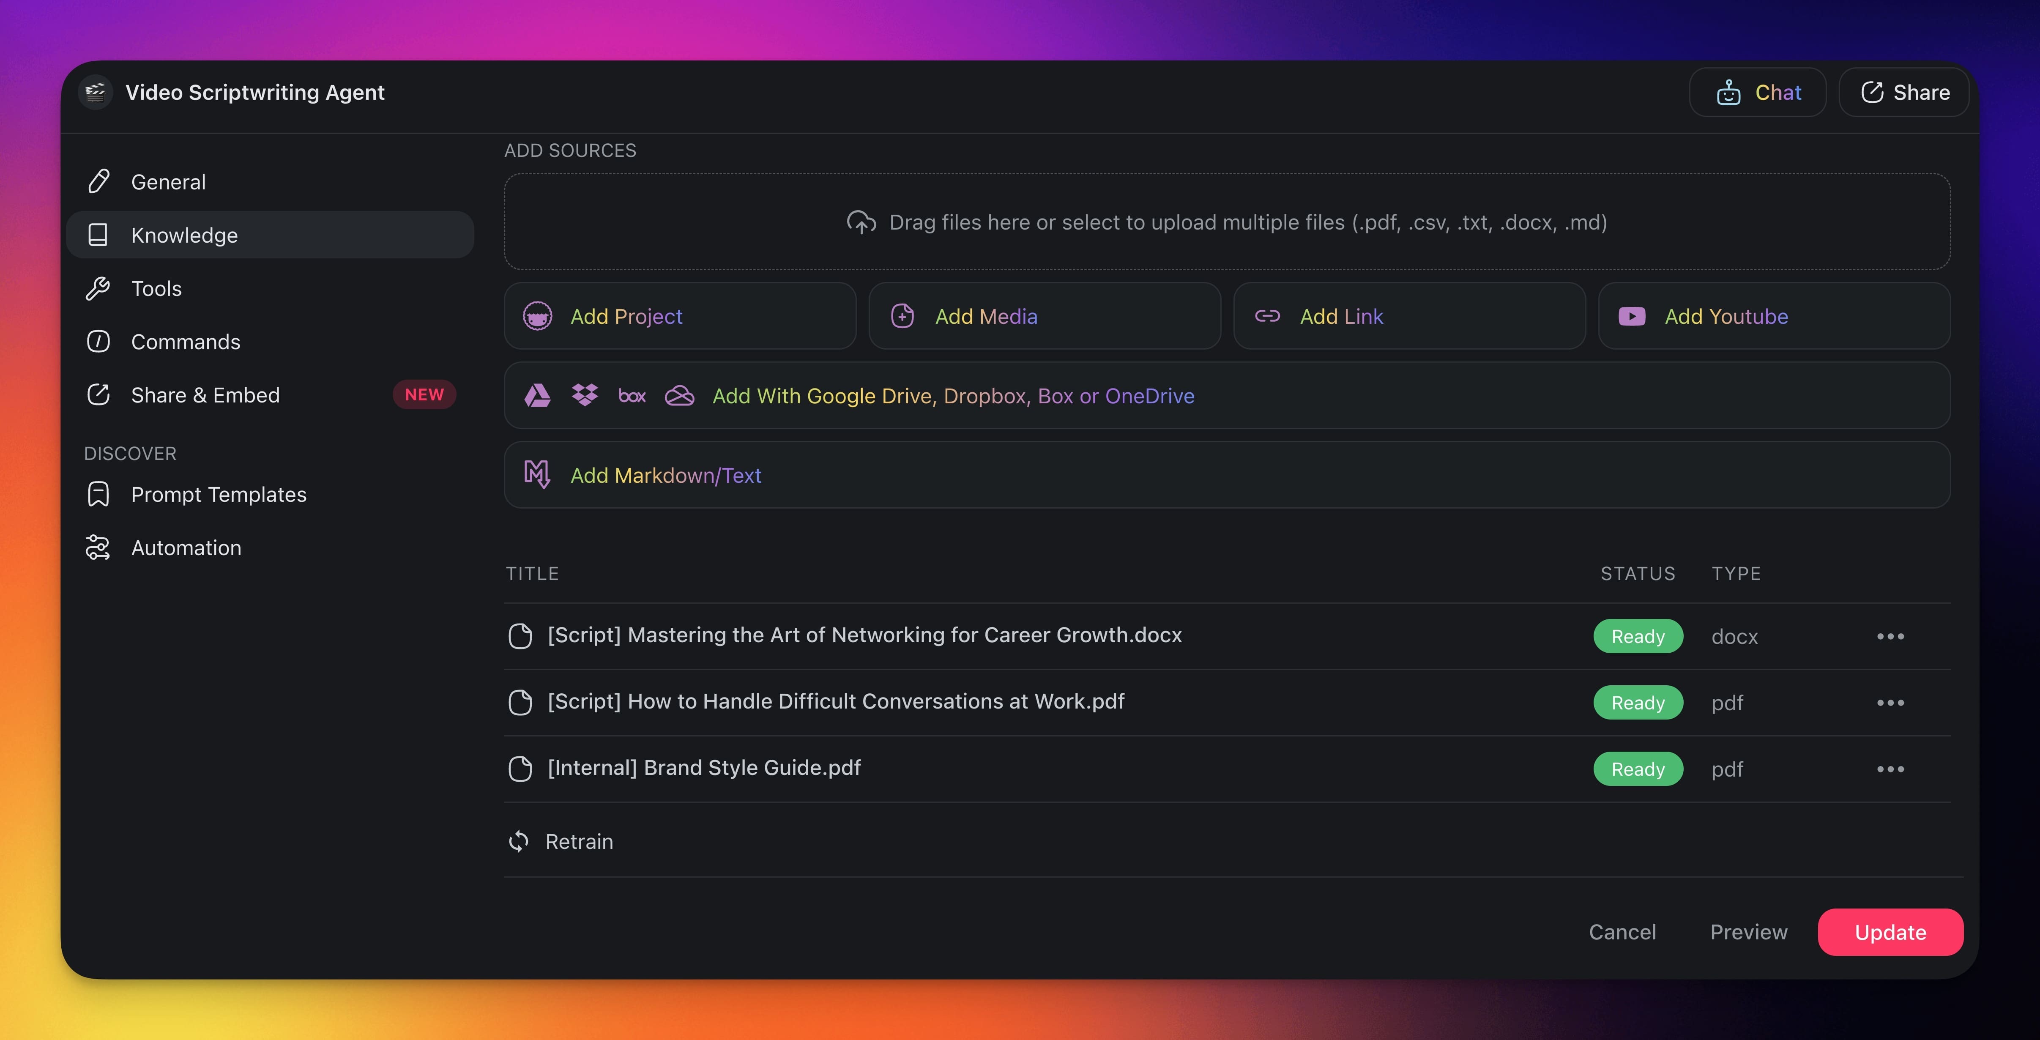Switch to the General tab
The height and width of the screenshot is (1040, 2040).
point(168,182)
